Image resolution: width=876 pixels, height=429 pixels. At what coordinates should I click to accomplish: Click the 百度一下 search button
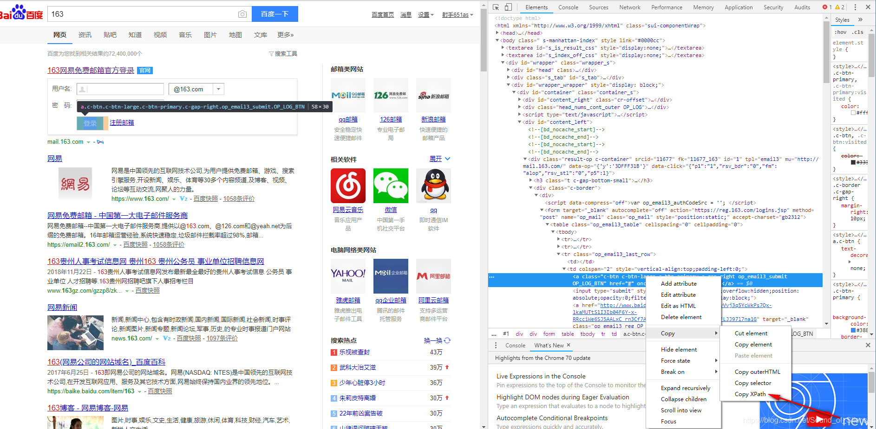275,14
